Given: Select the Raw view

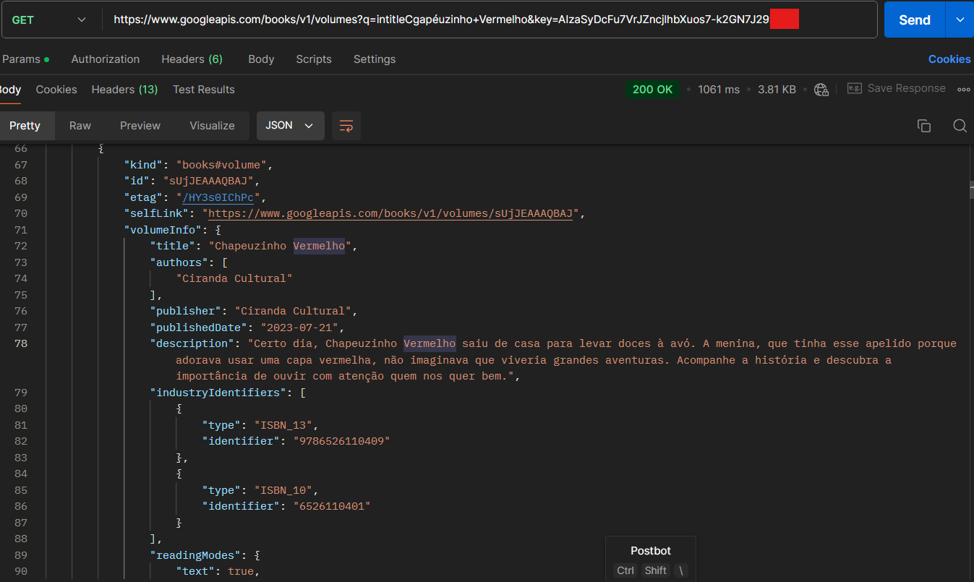Looking at the screenshot, I should tap(80, 126).
